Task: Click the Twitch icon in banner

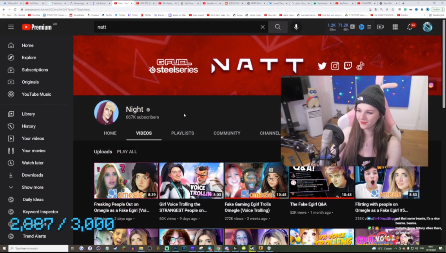Action: (x=348, y=66)
